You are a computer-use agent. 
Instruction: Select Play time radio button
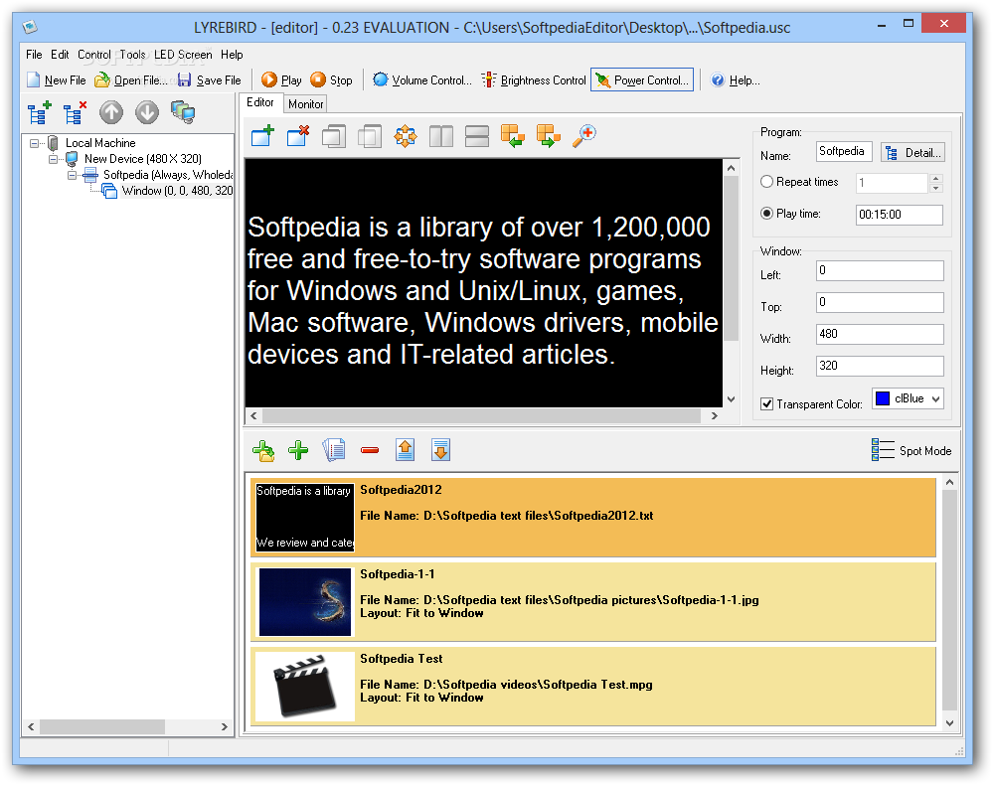[767, 214]
